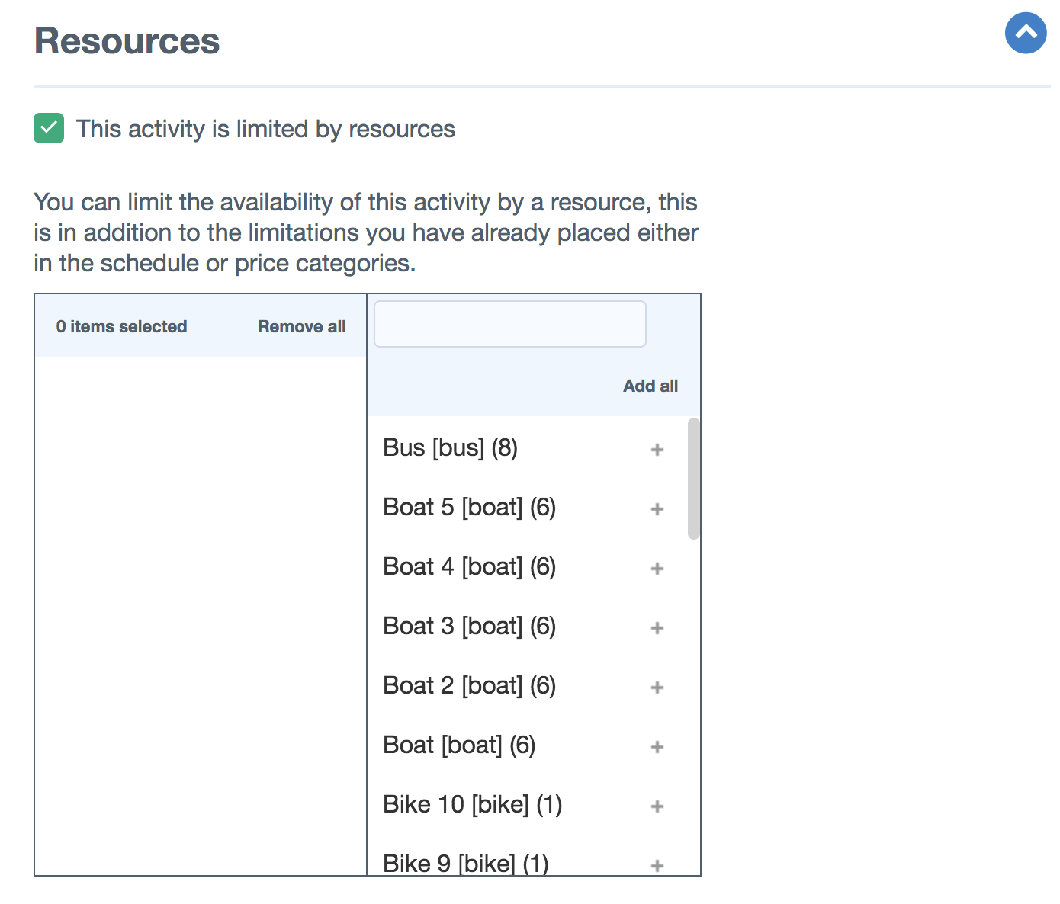Select the Bike 9 [bike] (1) entry text
Screen dimensions: 1060x904
[465, 863]
